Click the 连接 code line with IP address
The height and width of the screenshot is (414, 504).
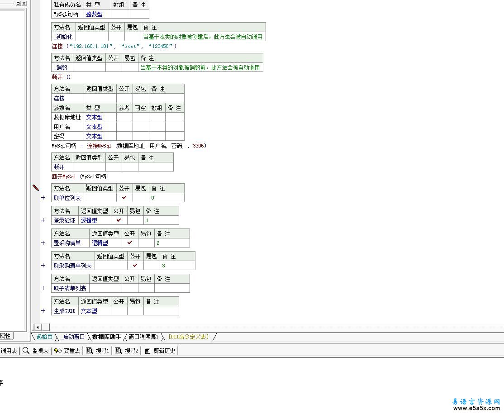114,46
